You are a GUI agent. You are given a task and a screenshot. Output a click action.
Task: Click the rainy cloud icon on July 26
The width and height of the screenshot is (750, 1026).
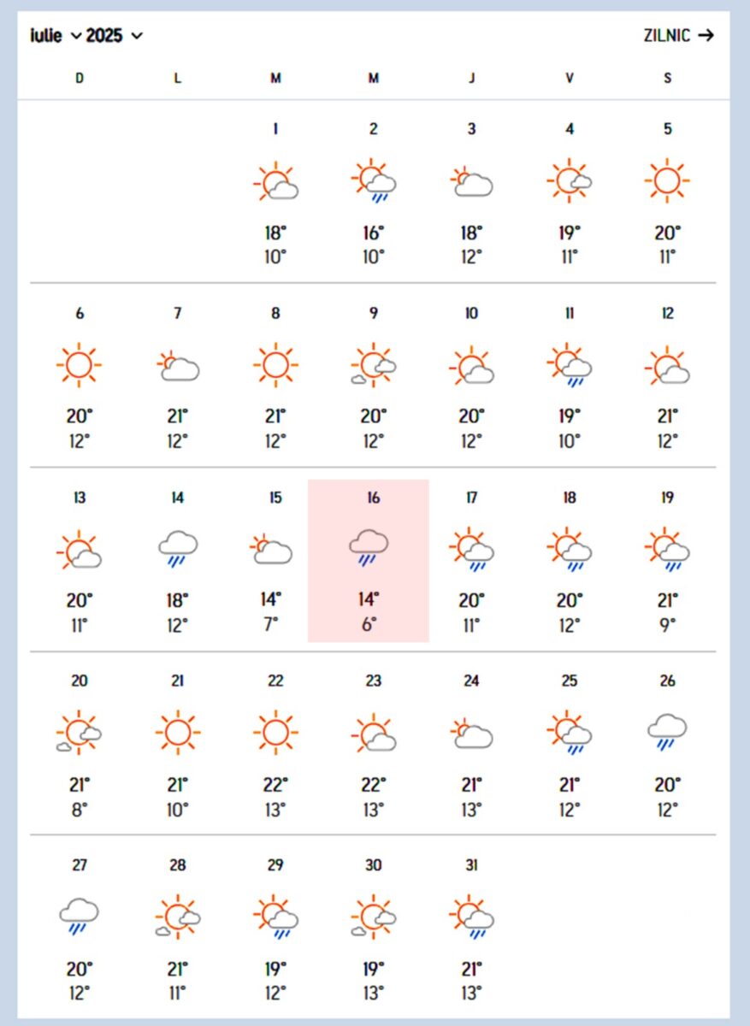click(668, 733)
